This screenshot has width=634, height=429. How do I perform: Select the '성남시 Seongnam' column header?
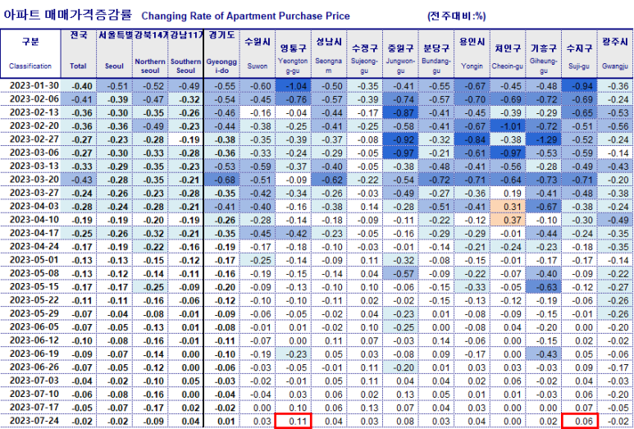pyautogui.click(x=329, y=53)
